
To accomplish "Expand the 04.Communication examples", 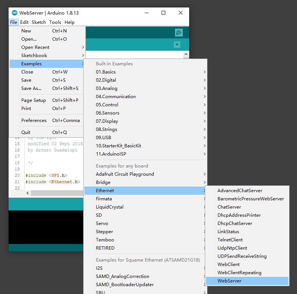I will pyautogui.click(x=145, y=96).
